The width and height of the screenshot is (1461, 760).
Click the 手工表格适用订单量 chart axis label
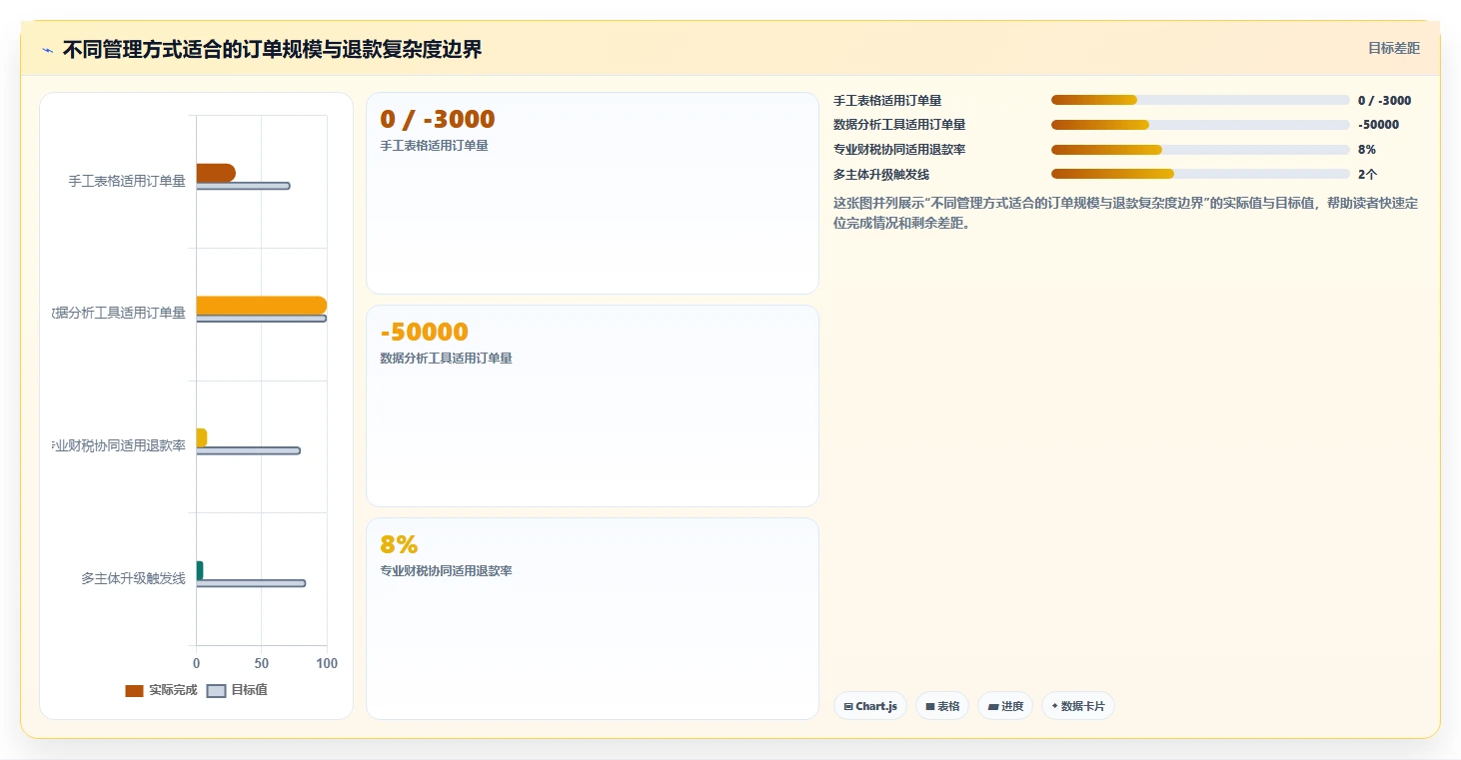pos(127,181)
